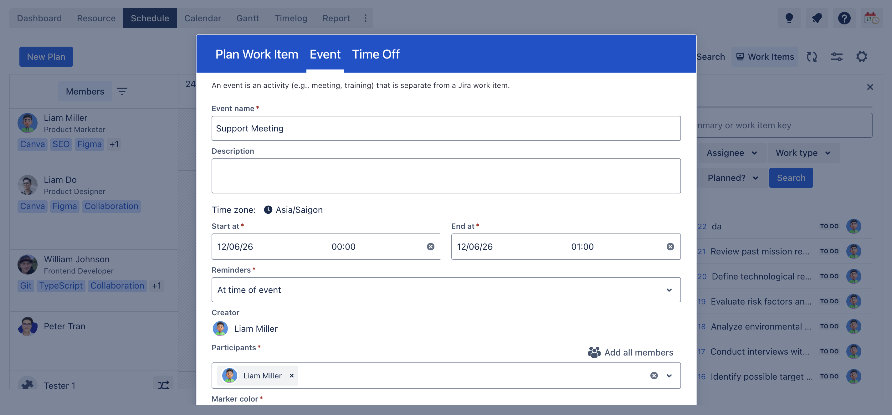Clear all participants with the circle X
This screenshot has height=415, width=892.
coord(654,376)
